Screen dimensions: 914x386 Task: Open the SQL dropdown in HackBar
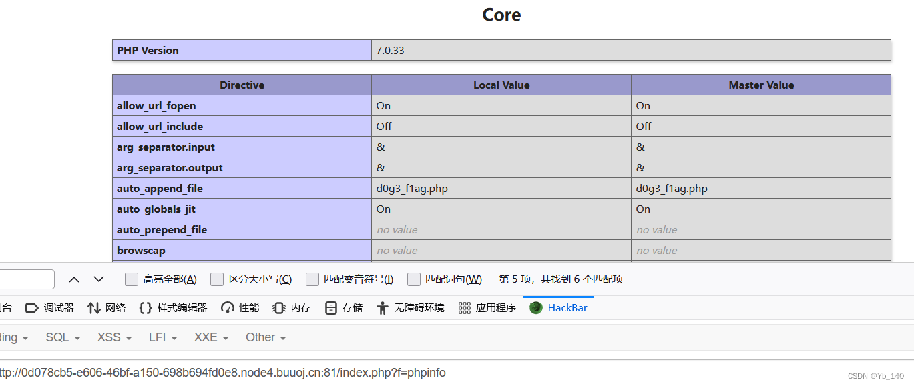[62, 337]
